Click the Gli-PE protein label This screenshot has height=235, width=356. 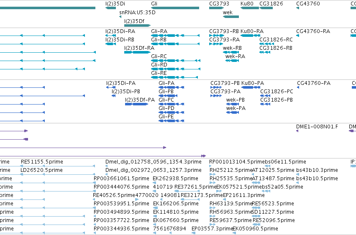[x=166, y=117]
